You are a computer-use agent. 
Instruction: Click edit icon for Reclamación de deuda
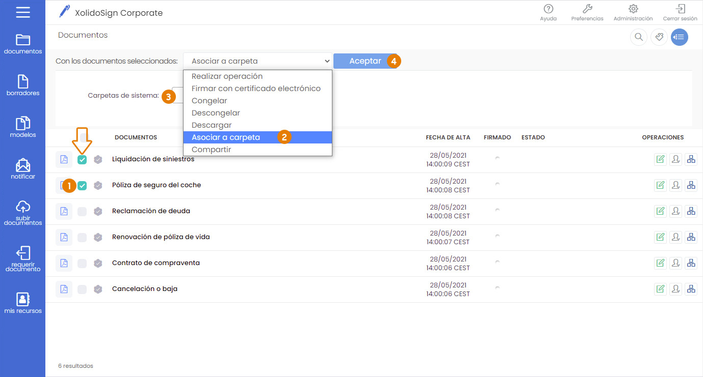point(660,211)
